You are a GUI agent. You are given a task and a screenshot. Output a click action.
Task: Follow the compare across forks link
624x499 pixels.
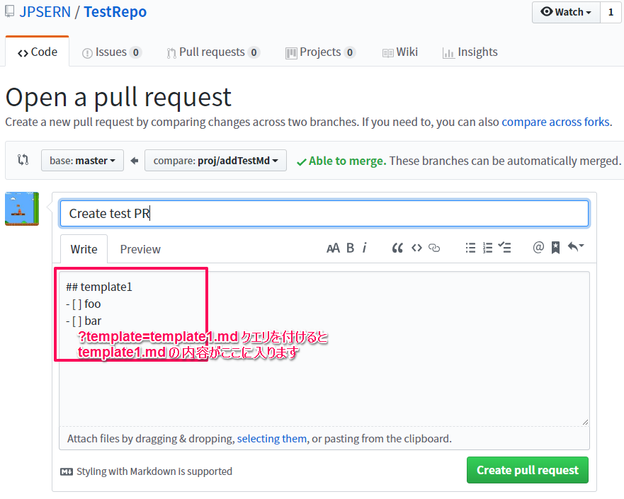(x=555, y=122)
